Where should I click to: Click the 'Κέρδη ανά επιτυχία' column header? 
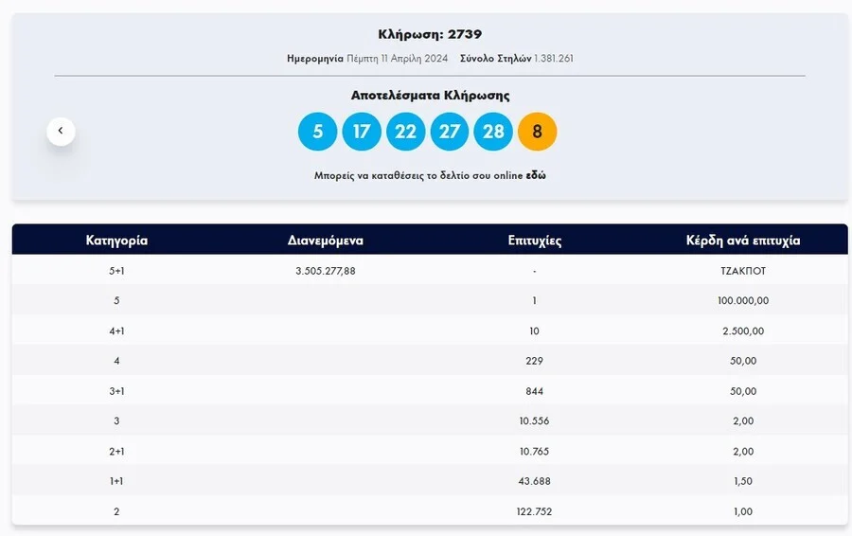click(743, 241)
